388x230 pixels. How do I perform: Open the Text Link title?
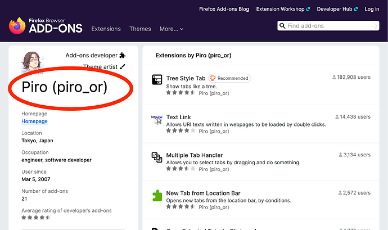pos(178,117)
